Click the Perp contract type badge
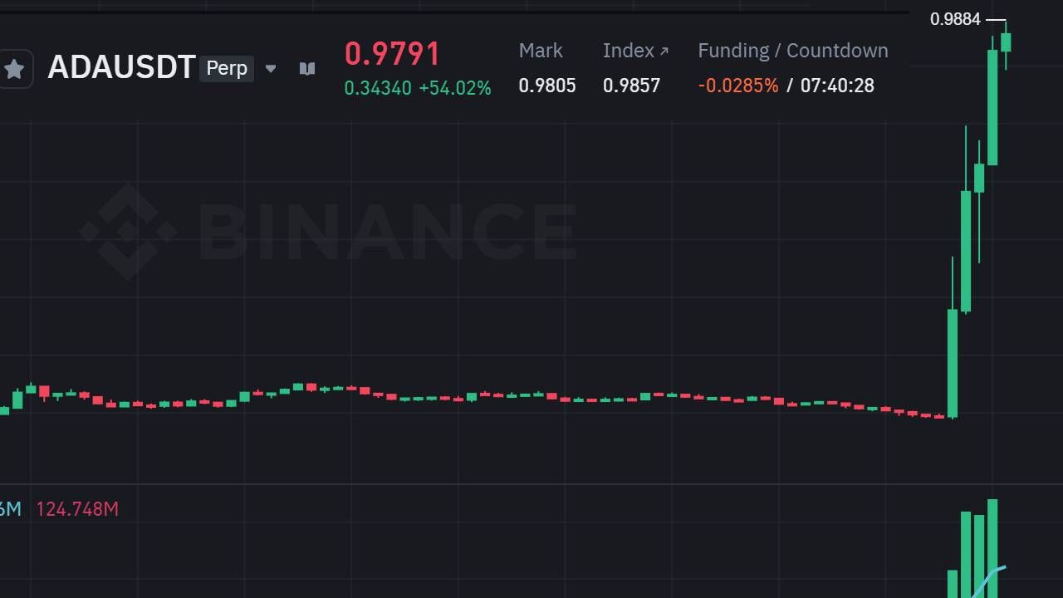The image size is (1063, 598). pyautogui.click(x=227, y=68)
